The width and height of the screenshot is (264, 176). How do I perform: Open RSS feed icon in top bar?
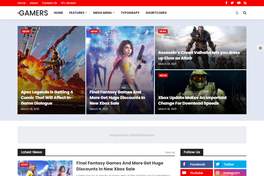(245, 3)
